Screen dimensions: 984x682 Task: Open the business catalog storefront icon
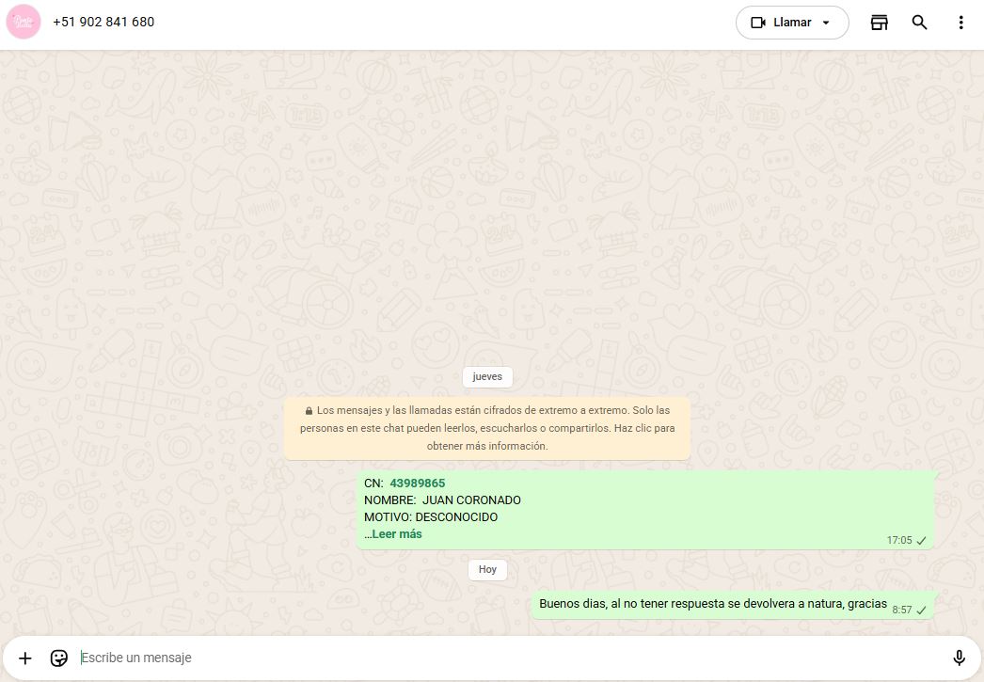pyautogui.click(x=880, y=23)
